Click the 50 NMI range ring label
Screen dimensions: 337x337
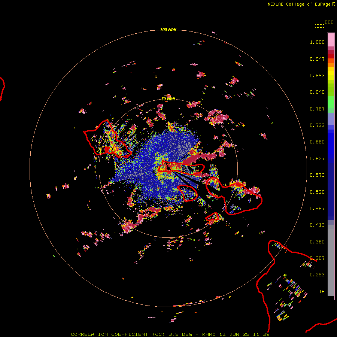coord(168,99)
